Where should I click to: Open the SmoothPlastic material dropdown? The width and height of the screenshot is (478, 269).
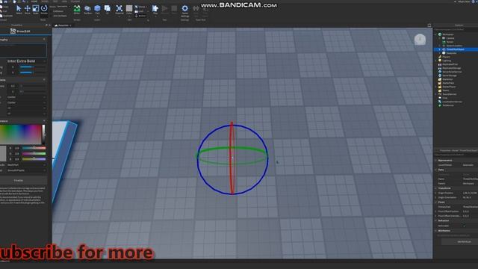click(x=26, y=170)
